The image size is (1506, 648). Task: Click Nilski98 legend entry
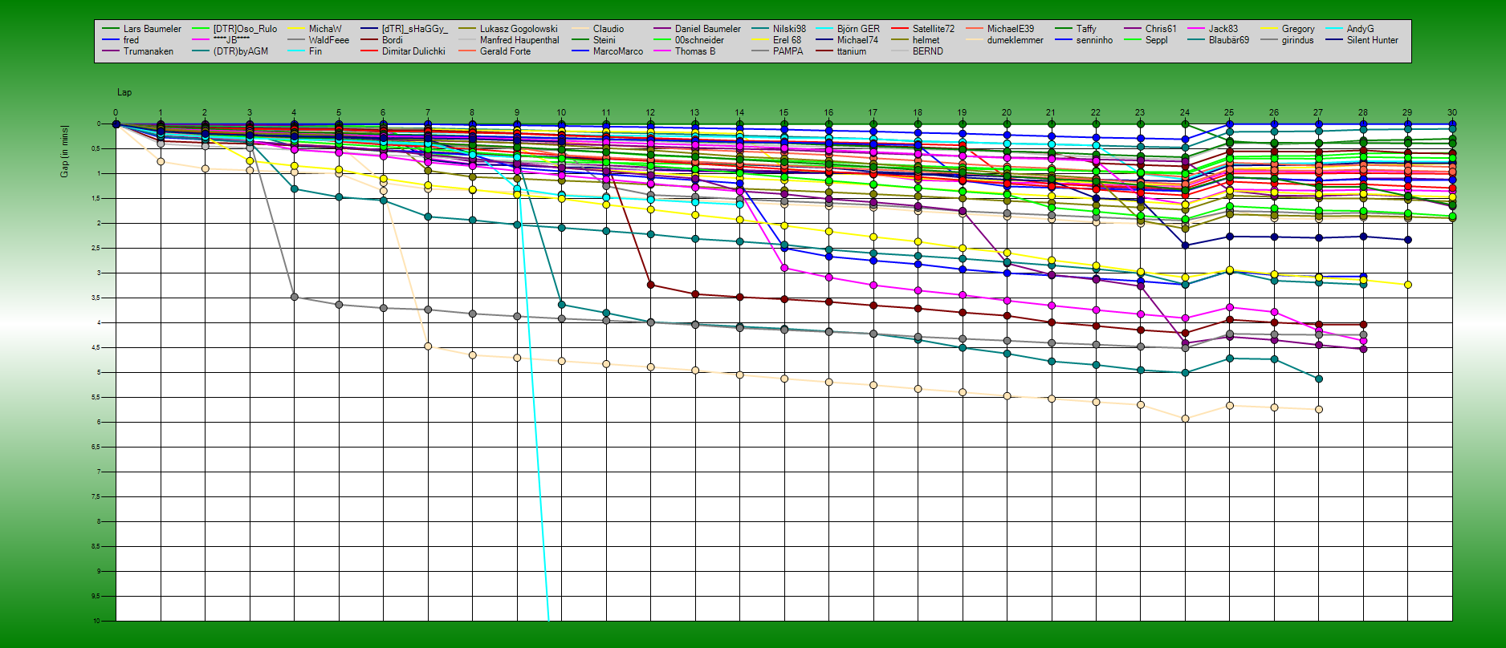(789, 29)
